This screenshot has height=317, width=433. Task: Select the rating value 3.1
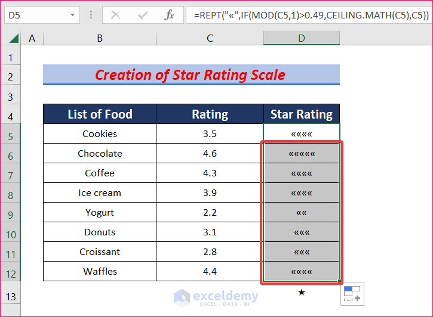tap(210, 232)
